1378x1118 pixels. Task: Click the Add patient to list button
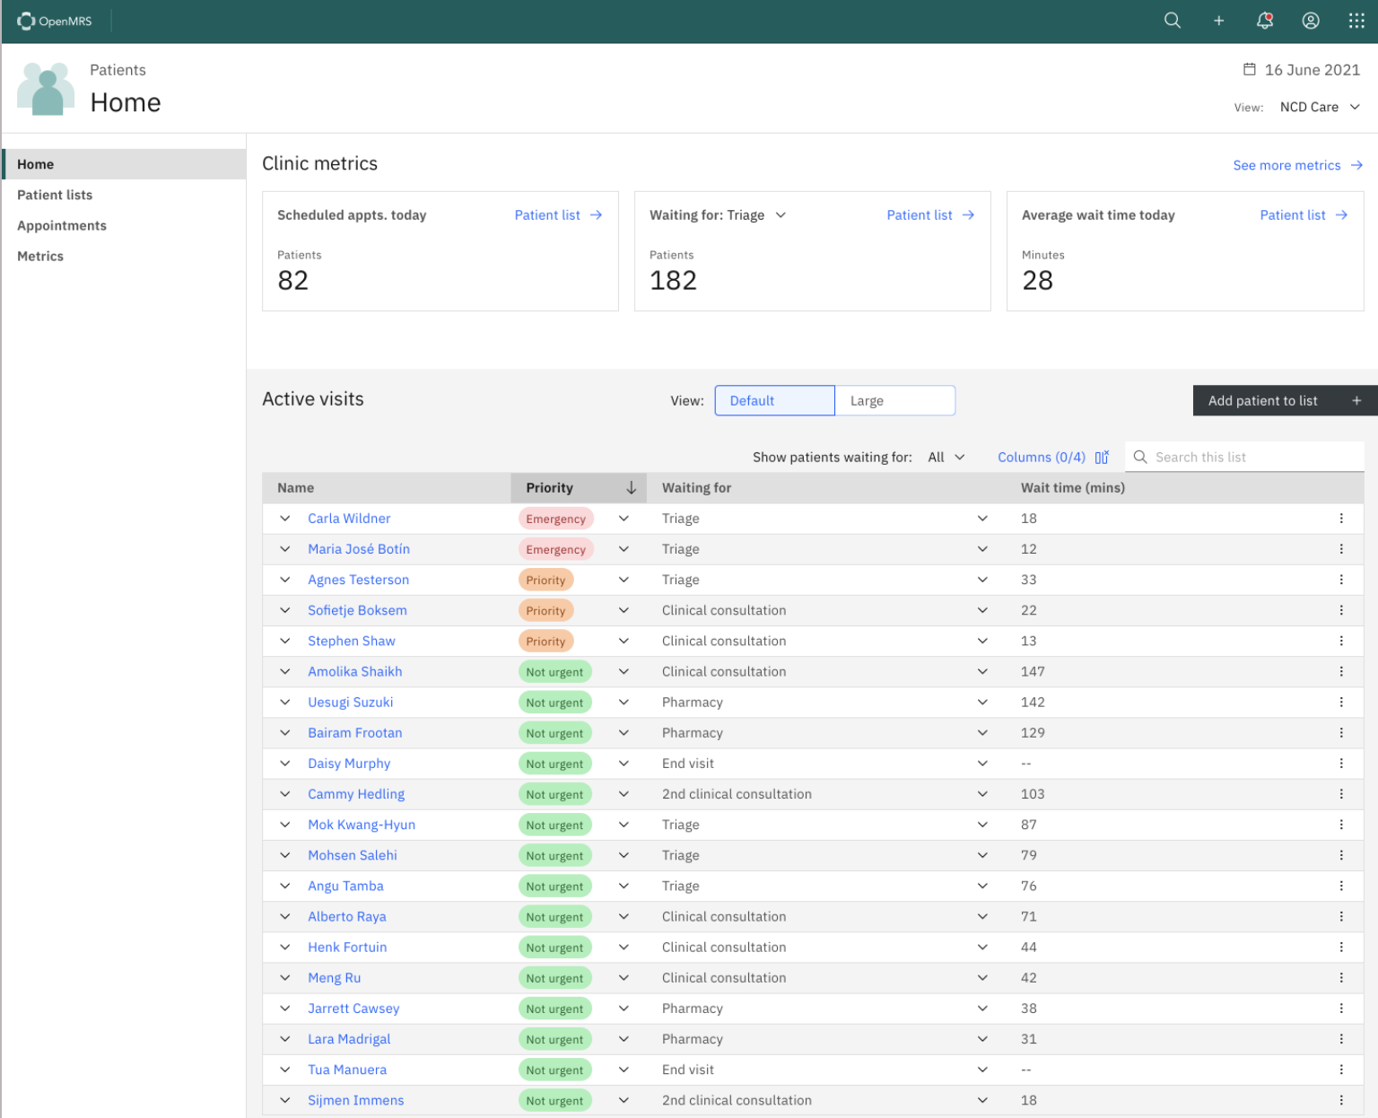1285,400
